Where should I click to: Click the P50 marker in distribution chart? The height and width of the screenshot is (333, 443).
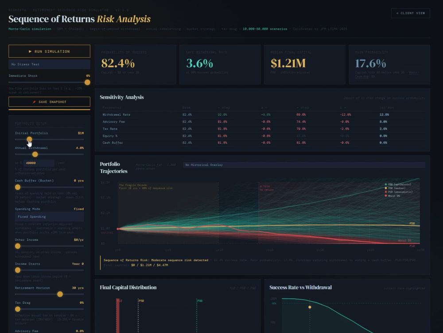pyautogui.click(x=141, y=301)
